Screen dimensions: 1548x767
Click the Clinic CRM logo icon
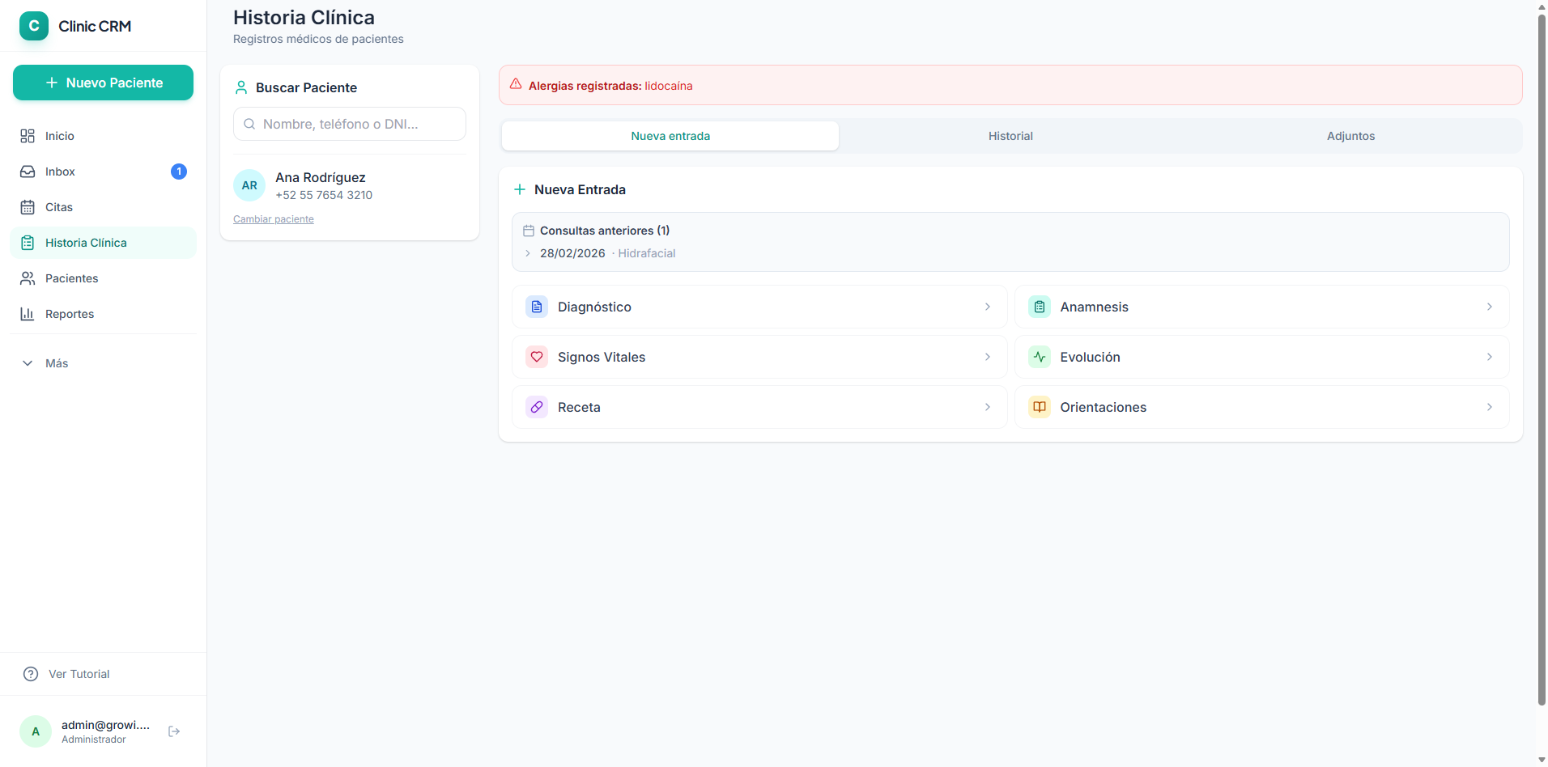tap(34, 26)
